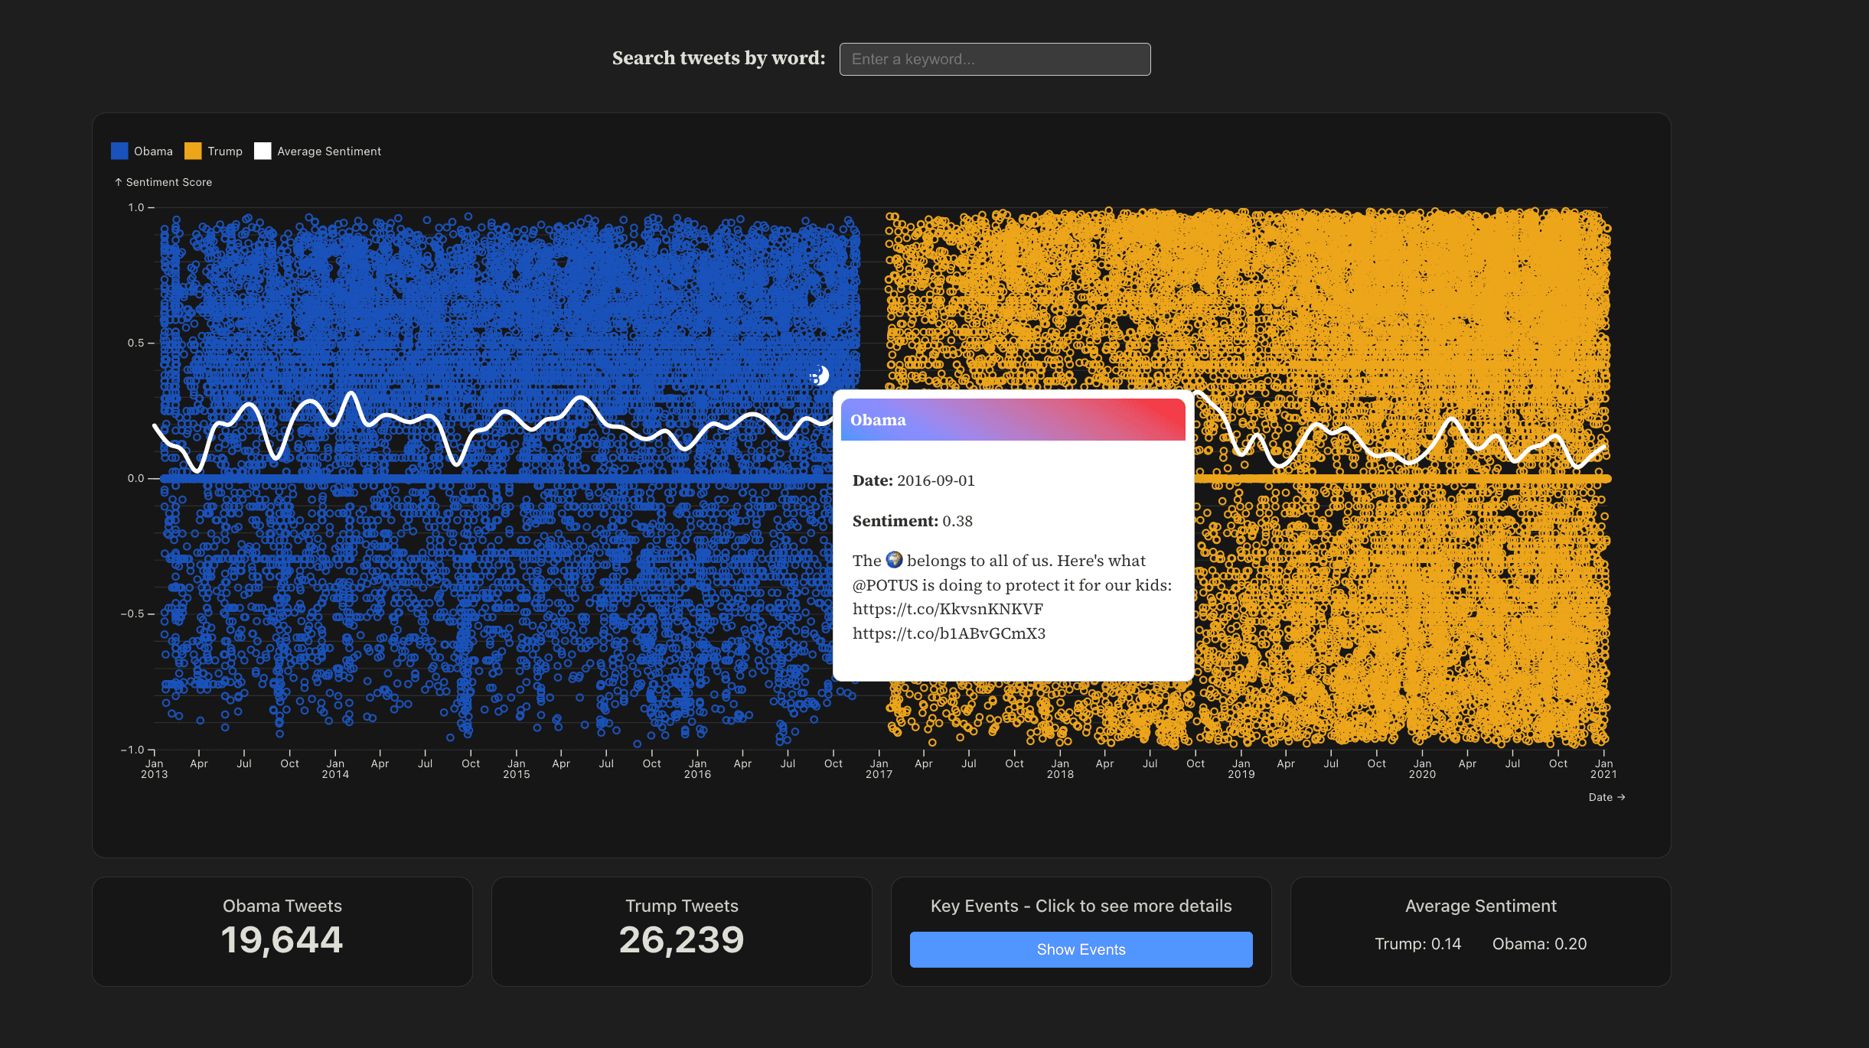This screenshot has width=1869, height=1048.
Task: Click the Key Events card heading text
Action: pos(1081,906)
